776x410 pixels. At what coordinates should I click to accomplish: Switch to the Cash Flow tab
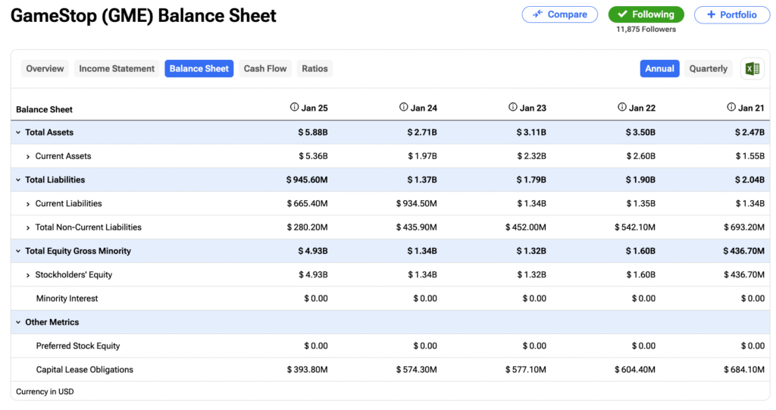264,69
